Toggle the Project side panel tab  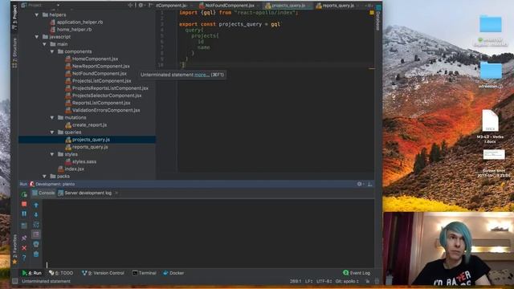(14, 18)
